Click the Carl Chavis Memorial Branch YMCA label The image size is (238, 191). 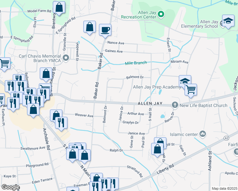[x=40, y=58]
